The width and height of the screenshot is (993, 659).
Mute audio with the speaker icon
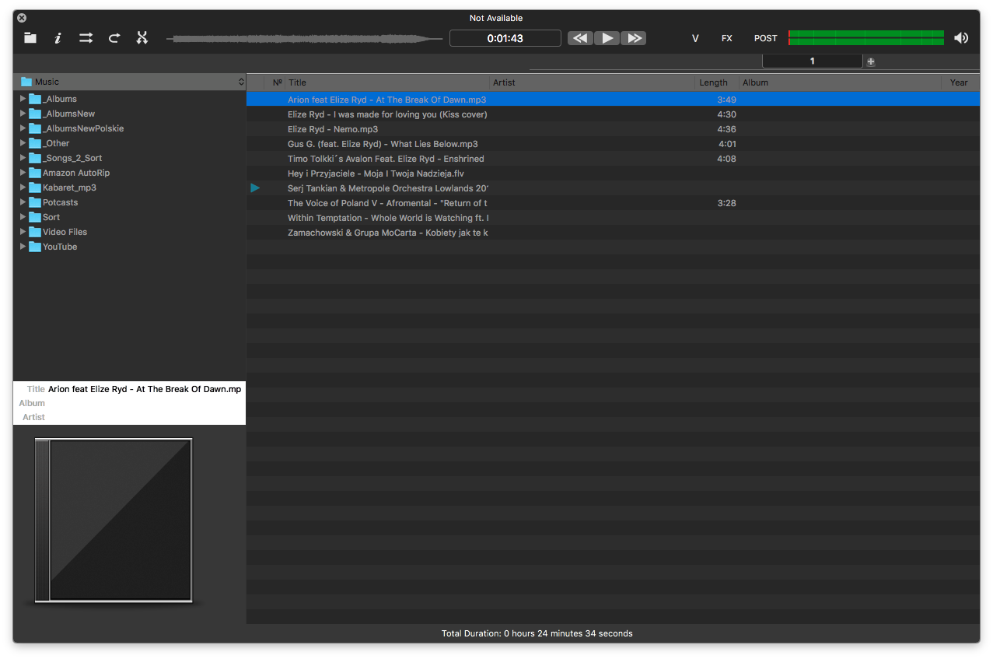pyautogui.click(x=961, y=38)
